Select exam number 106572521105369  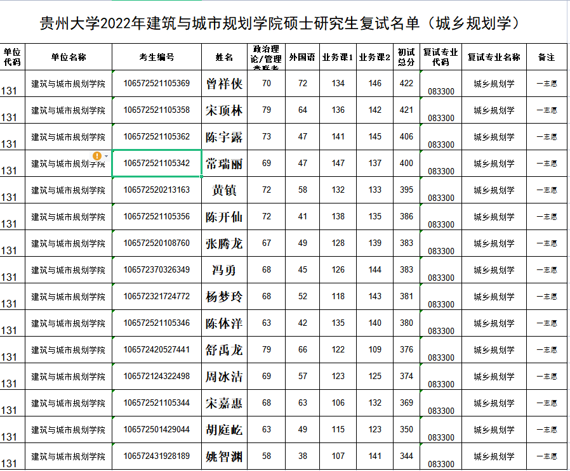157,84
